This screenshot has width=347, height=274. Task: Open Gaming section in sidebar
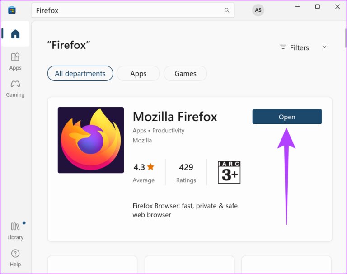[15, 89]
